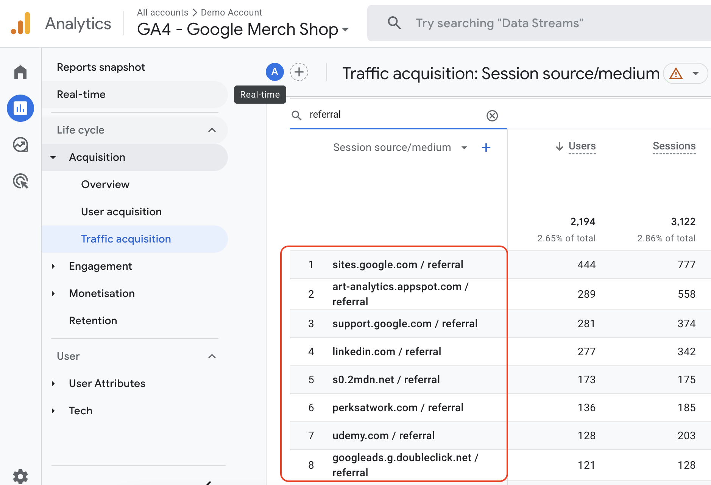Click the total Sessions value 3,122
Screen dimensions: 711x485
pyautogui.click(x=683, y=222)
